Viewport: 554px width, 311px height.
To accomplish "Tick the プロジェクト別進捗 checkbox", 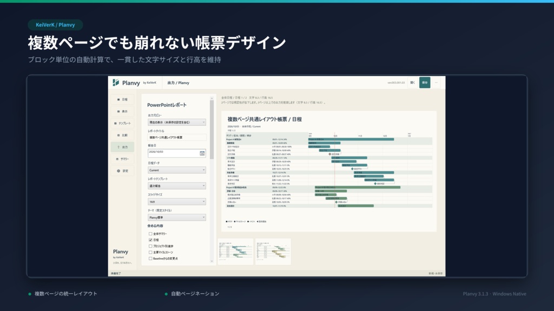I will [150, 246].
